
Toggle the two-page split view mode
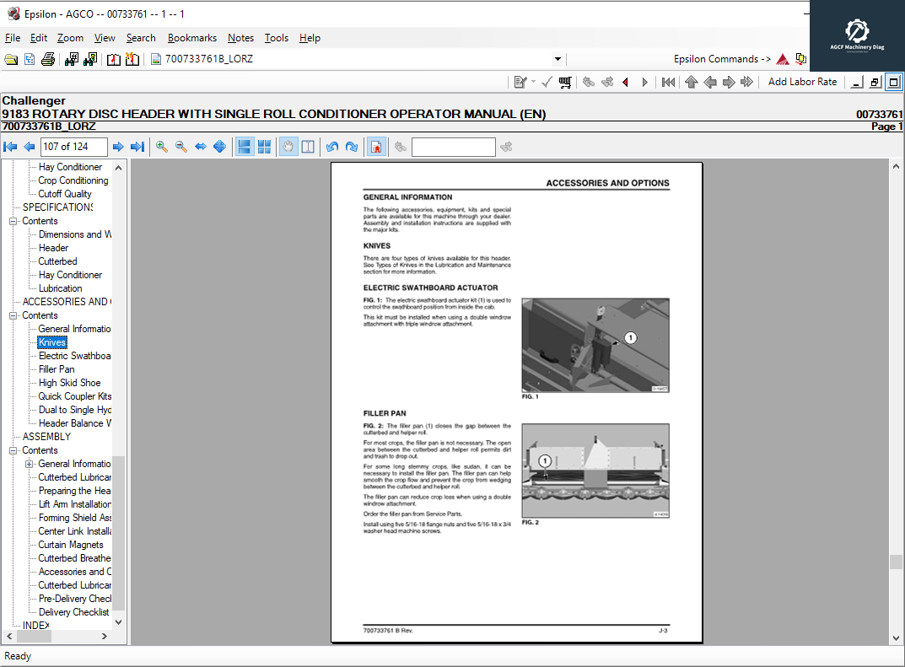coord(308,147)
